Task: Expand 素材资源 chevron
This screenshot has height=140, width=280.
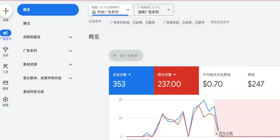Action: [71, 65]
